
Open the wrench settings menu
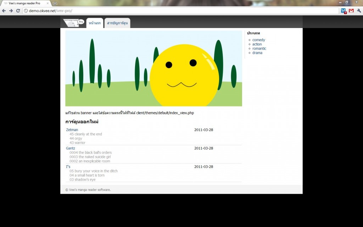(359, 11)
